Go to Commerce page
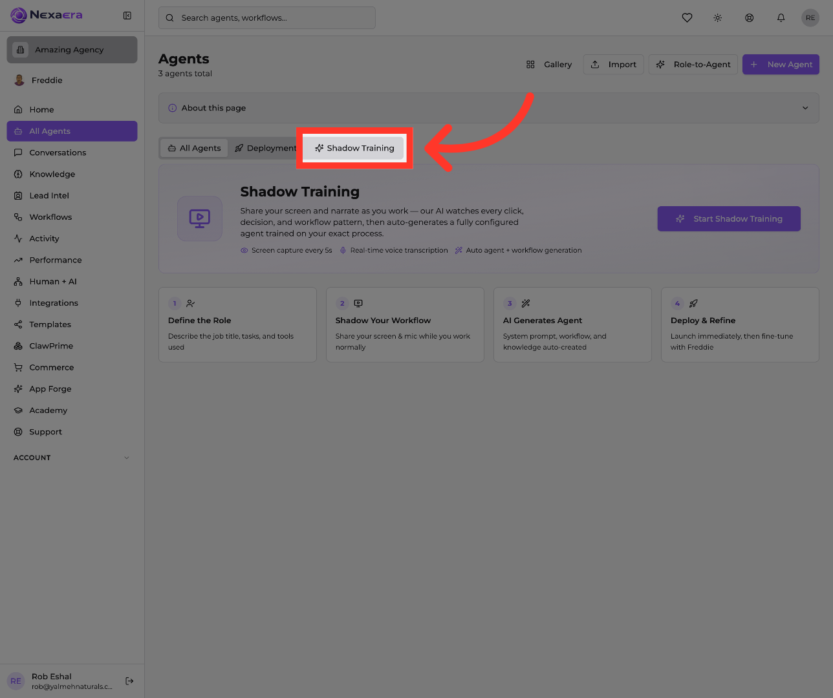The width and height of the screenshot is (833, 698). click(72, 367)
